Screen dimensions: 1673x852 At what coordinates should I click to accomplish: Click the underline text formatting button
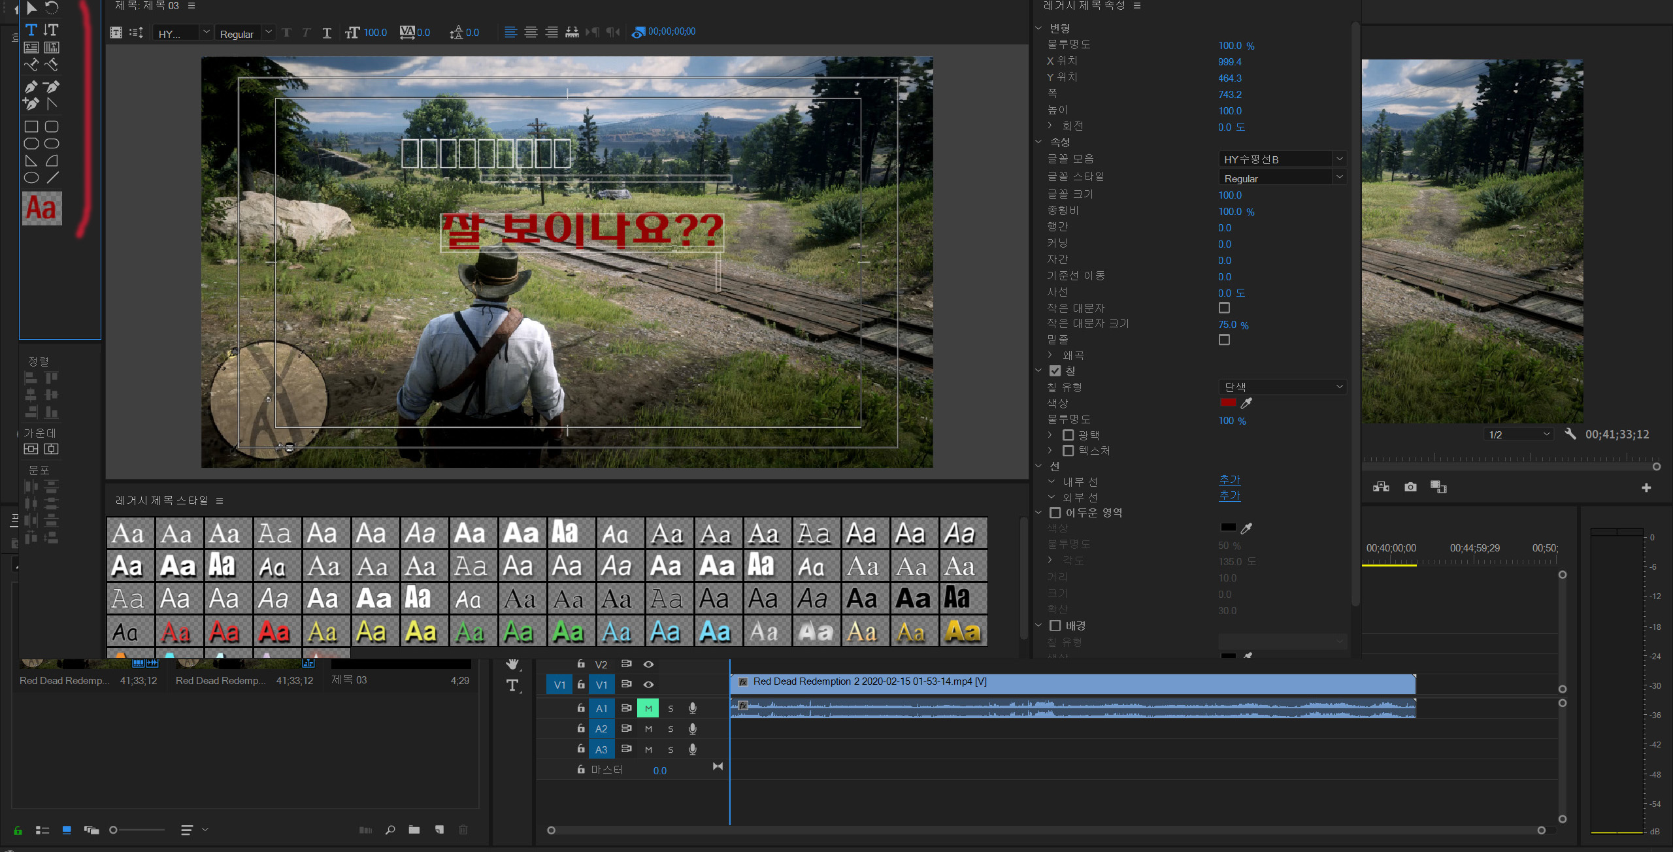point(327,33)
